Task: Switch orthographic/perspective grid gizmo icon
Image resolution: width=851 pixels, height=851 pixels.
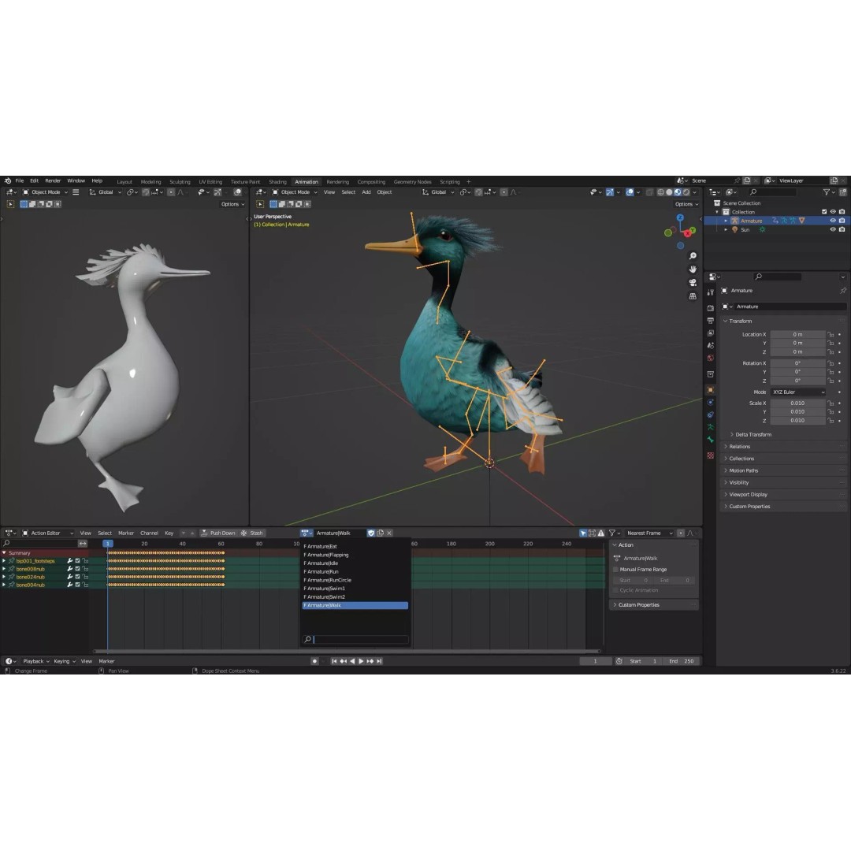Action: tap(693, 296)
